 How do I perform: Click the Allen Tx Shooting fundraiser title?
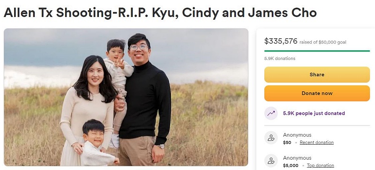[160, 13]
